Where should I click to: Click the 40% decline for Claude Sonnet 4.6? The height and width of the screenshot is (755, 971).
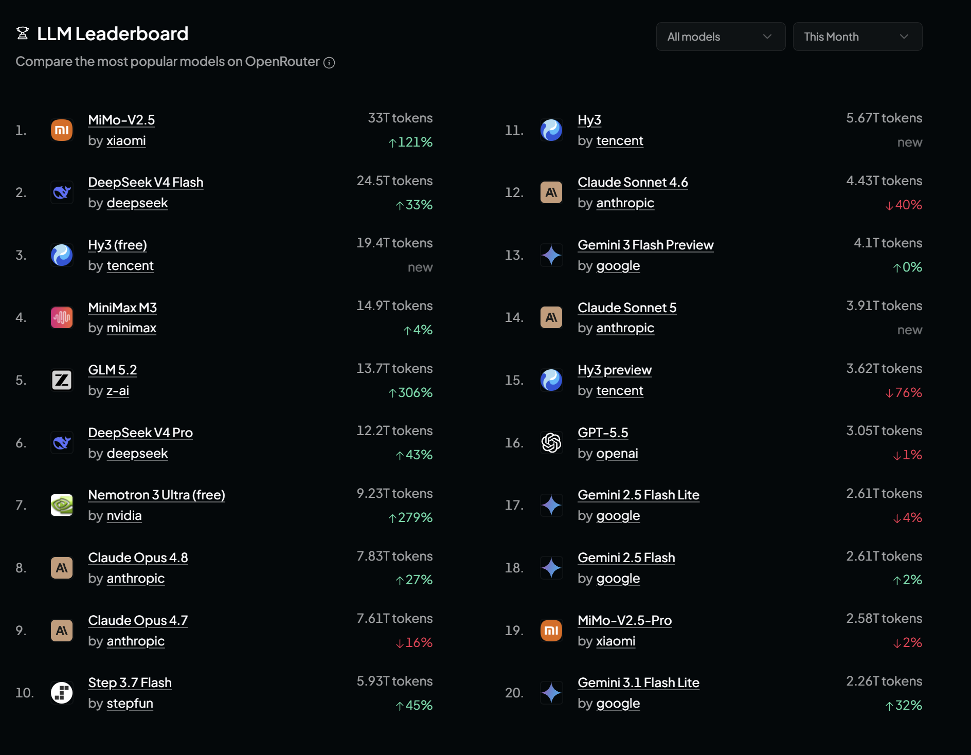[904, 205]
